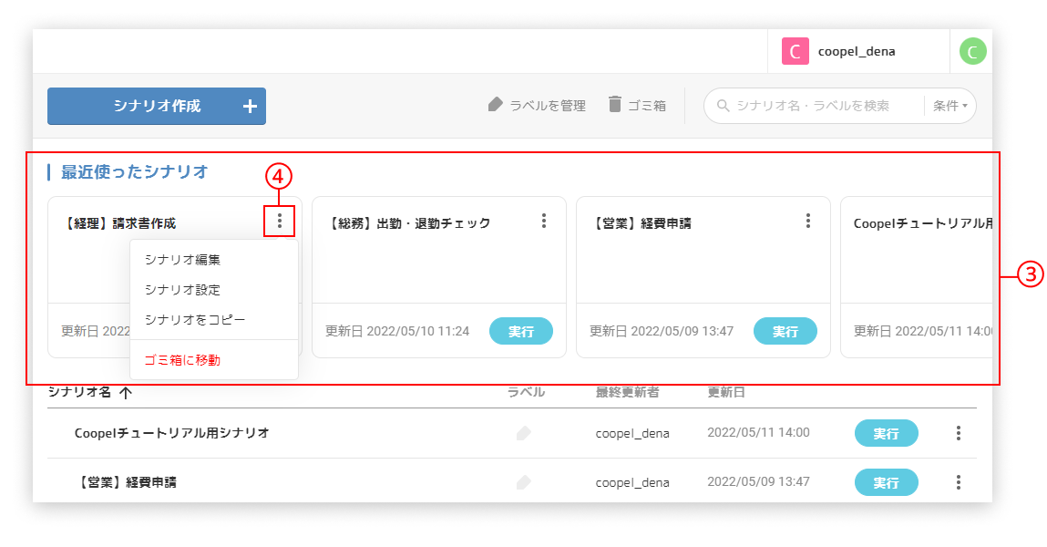Open three-dot menu for 【営業】経費申請 list row
1047x547 pixels.
pyautogui.click(x=959, y=482)
